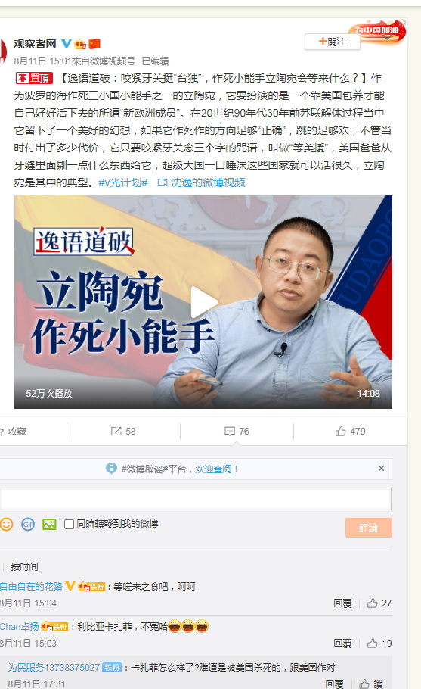Add the post to 收藏 favorites
This screenshot has height=689, width=421.
tap(13, 432)
